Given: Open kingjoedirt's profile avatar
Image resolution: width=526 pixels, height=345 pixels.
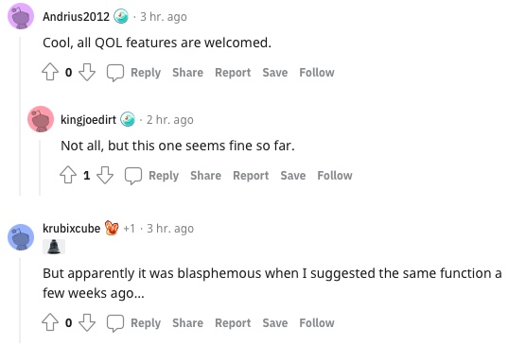Looking at the screenshot, I should tap(41, 119).
